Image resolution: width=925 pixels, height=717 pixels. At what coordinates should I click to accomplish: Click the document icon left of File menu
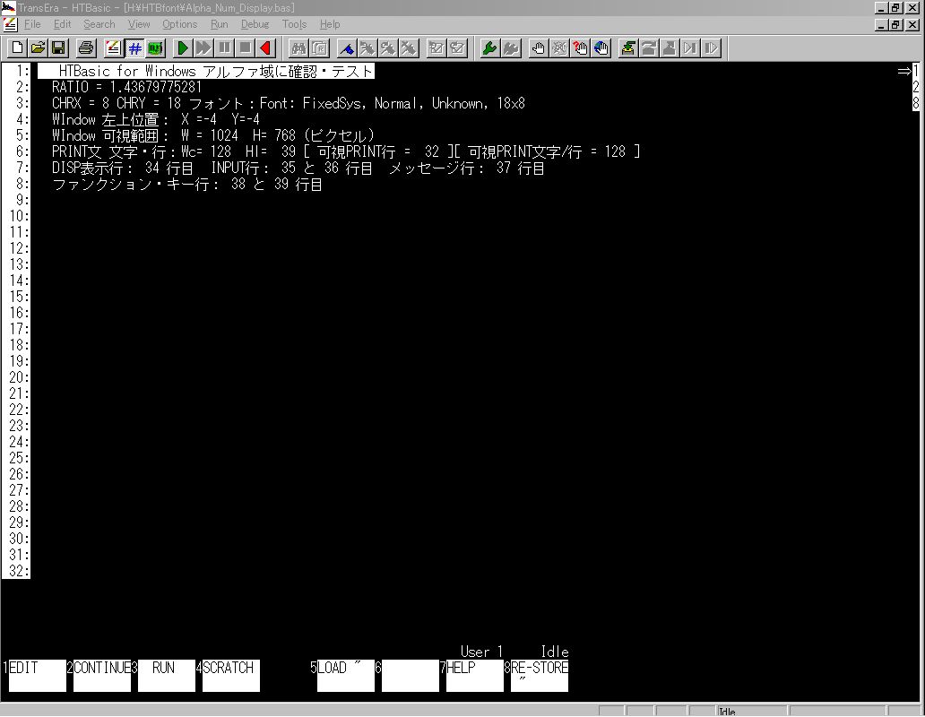coord(10,24)
